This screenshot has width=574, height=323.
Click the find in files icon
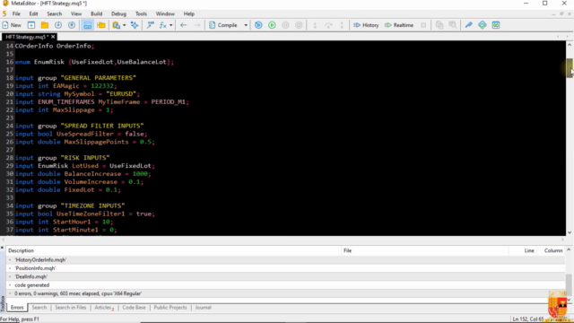pyautogui.click(x=117, y=25)
